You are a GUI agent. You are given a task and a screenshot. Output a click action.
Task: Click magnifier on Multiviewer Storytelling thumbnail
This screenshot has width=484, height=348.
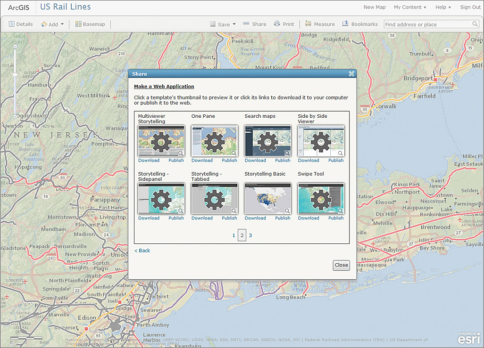pyautogui.click(x=181, y=153)
